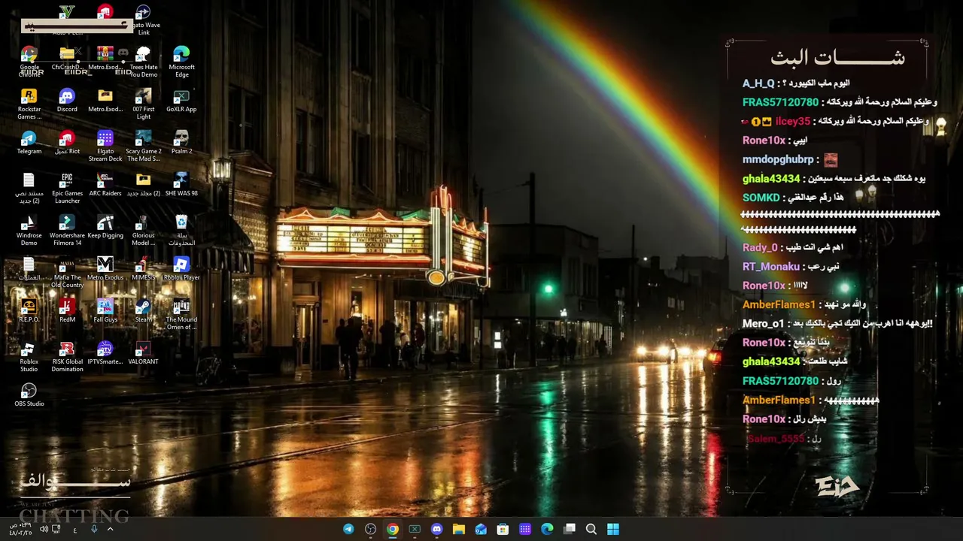Open Task View from the taskbar
This screenshot has width=963, height=541.
[570, 529]
